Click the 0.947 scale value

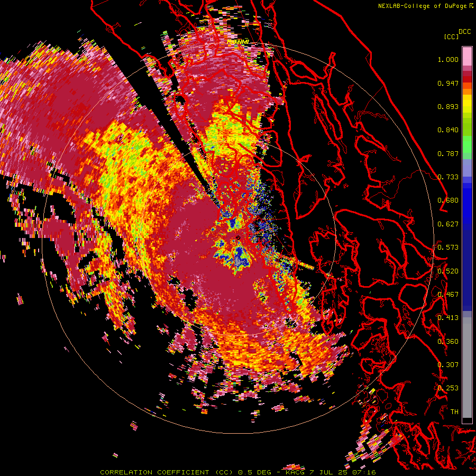pos(448,83)
